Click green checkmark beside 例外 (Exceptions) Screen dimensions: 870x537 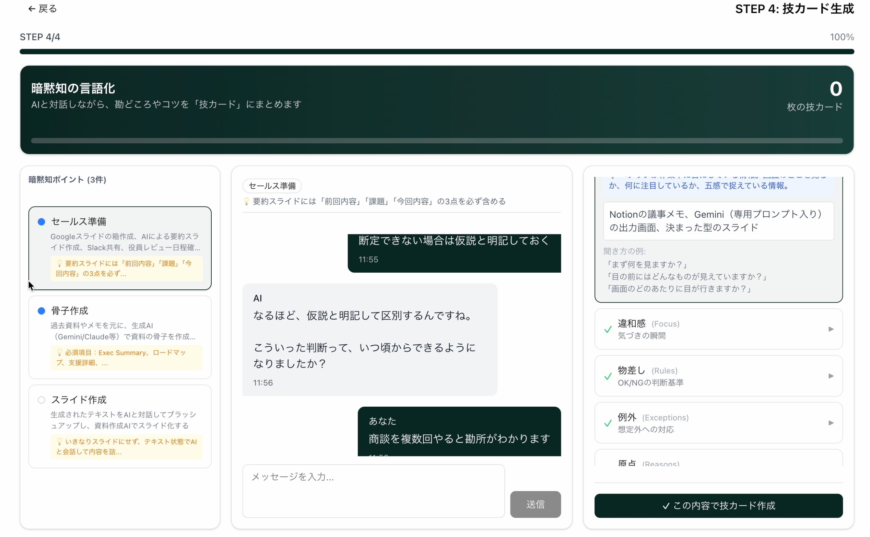tap(608, 423)
